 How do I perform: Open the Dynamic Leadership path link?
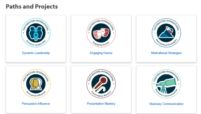tap(36, 53)
